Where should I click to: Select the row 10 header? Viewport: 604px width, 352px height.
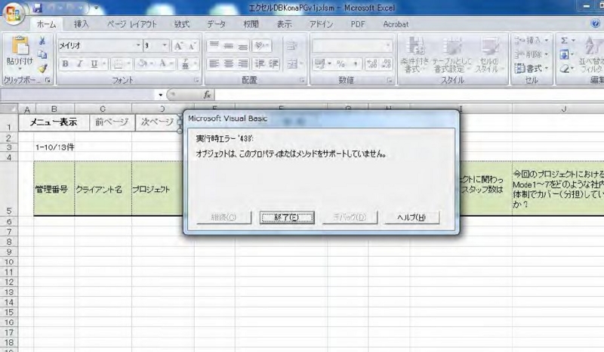click(9, 262)
